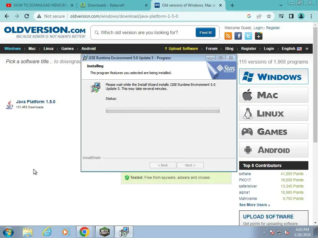318x238 pixels.
Task: Select the J2SE installer taskbar icon
Action: tap(124, 232)
